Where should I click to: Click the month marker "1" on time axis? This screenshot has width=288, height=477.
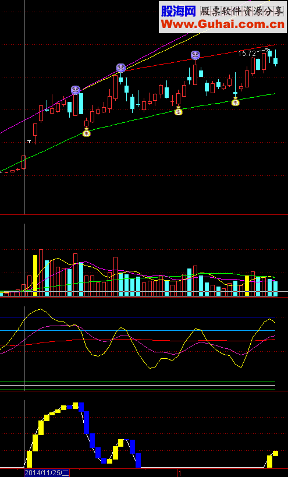pos(180,474)
